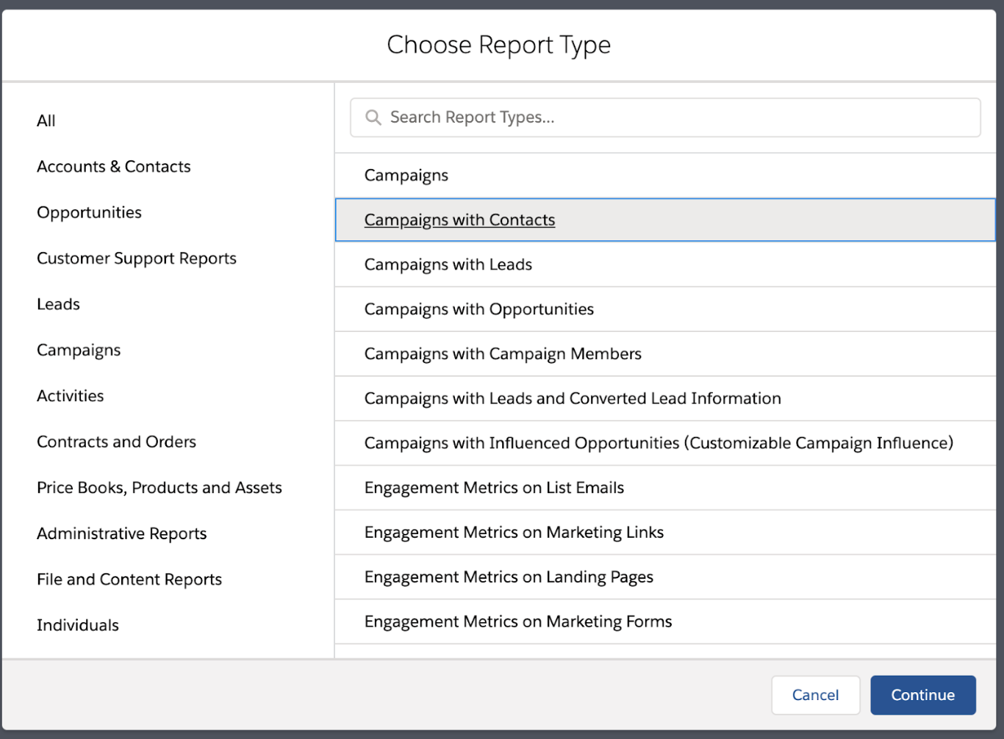
Task: Choose Campaigns with Influenced Opportunities report type
Action: click(665, 444)
